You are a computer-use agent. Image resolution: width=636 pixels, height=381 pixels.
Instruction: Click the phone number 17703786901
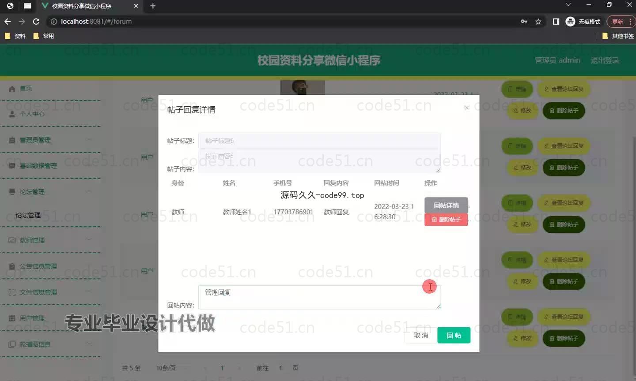(x=293, y=212)
